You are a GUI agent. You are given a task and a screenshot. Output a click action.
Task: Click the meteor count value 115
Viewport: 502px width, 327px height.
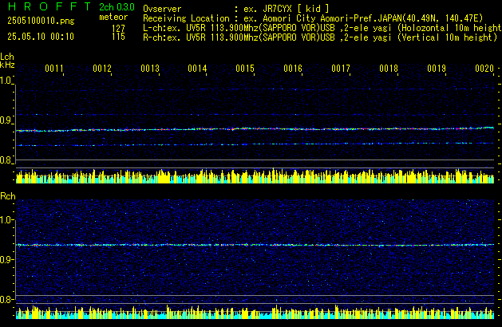point(118,37)
